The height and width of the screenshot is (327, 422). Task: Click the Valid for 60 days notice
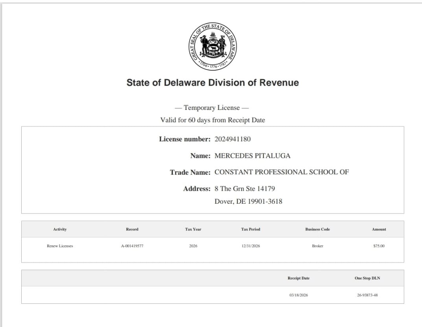tap(212, 120)
